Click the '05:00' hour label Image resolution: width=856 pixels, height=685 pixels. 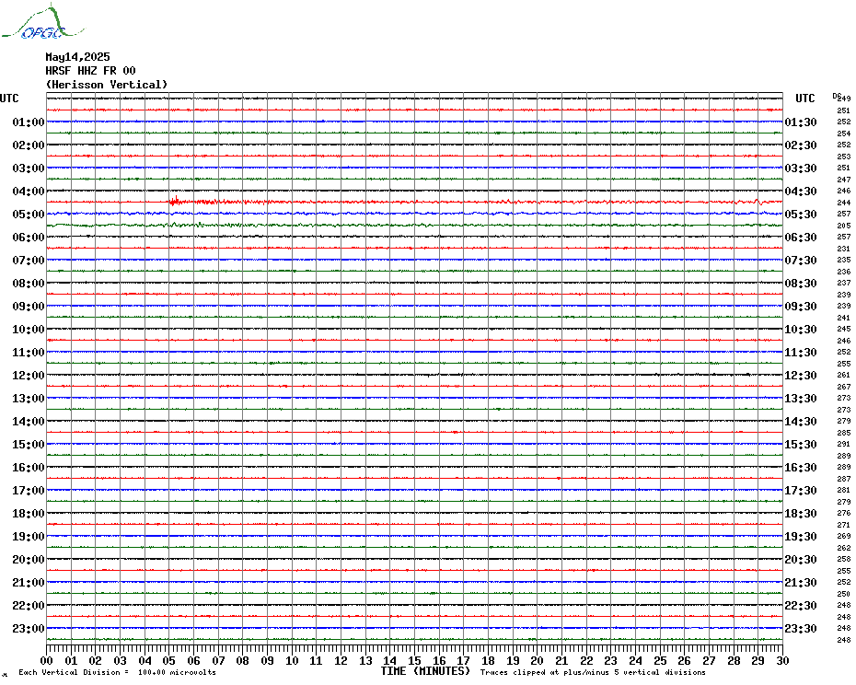coord(29,215)
